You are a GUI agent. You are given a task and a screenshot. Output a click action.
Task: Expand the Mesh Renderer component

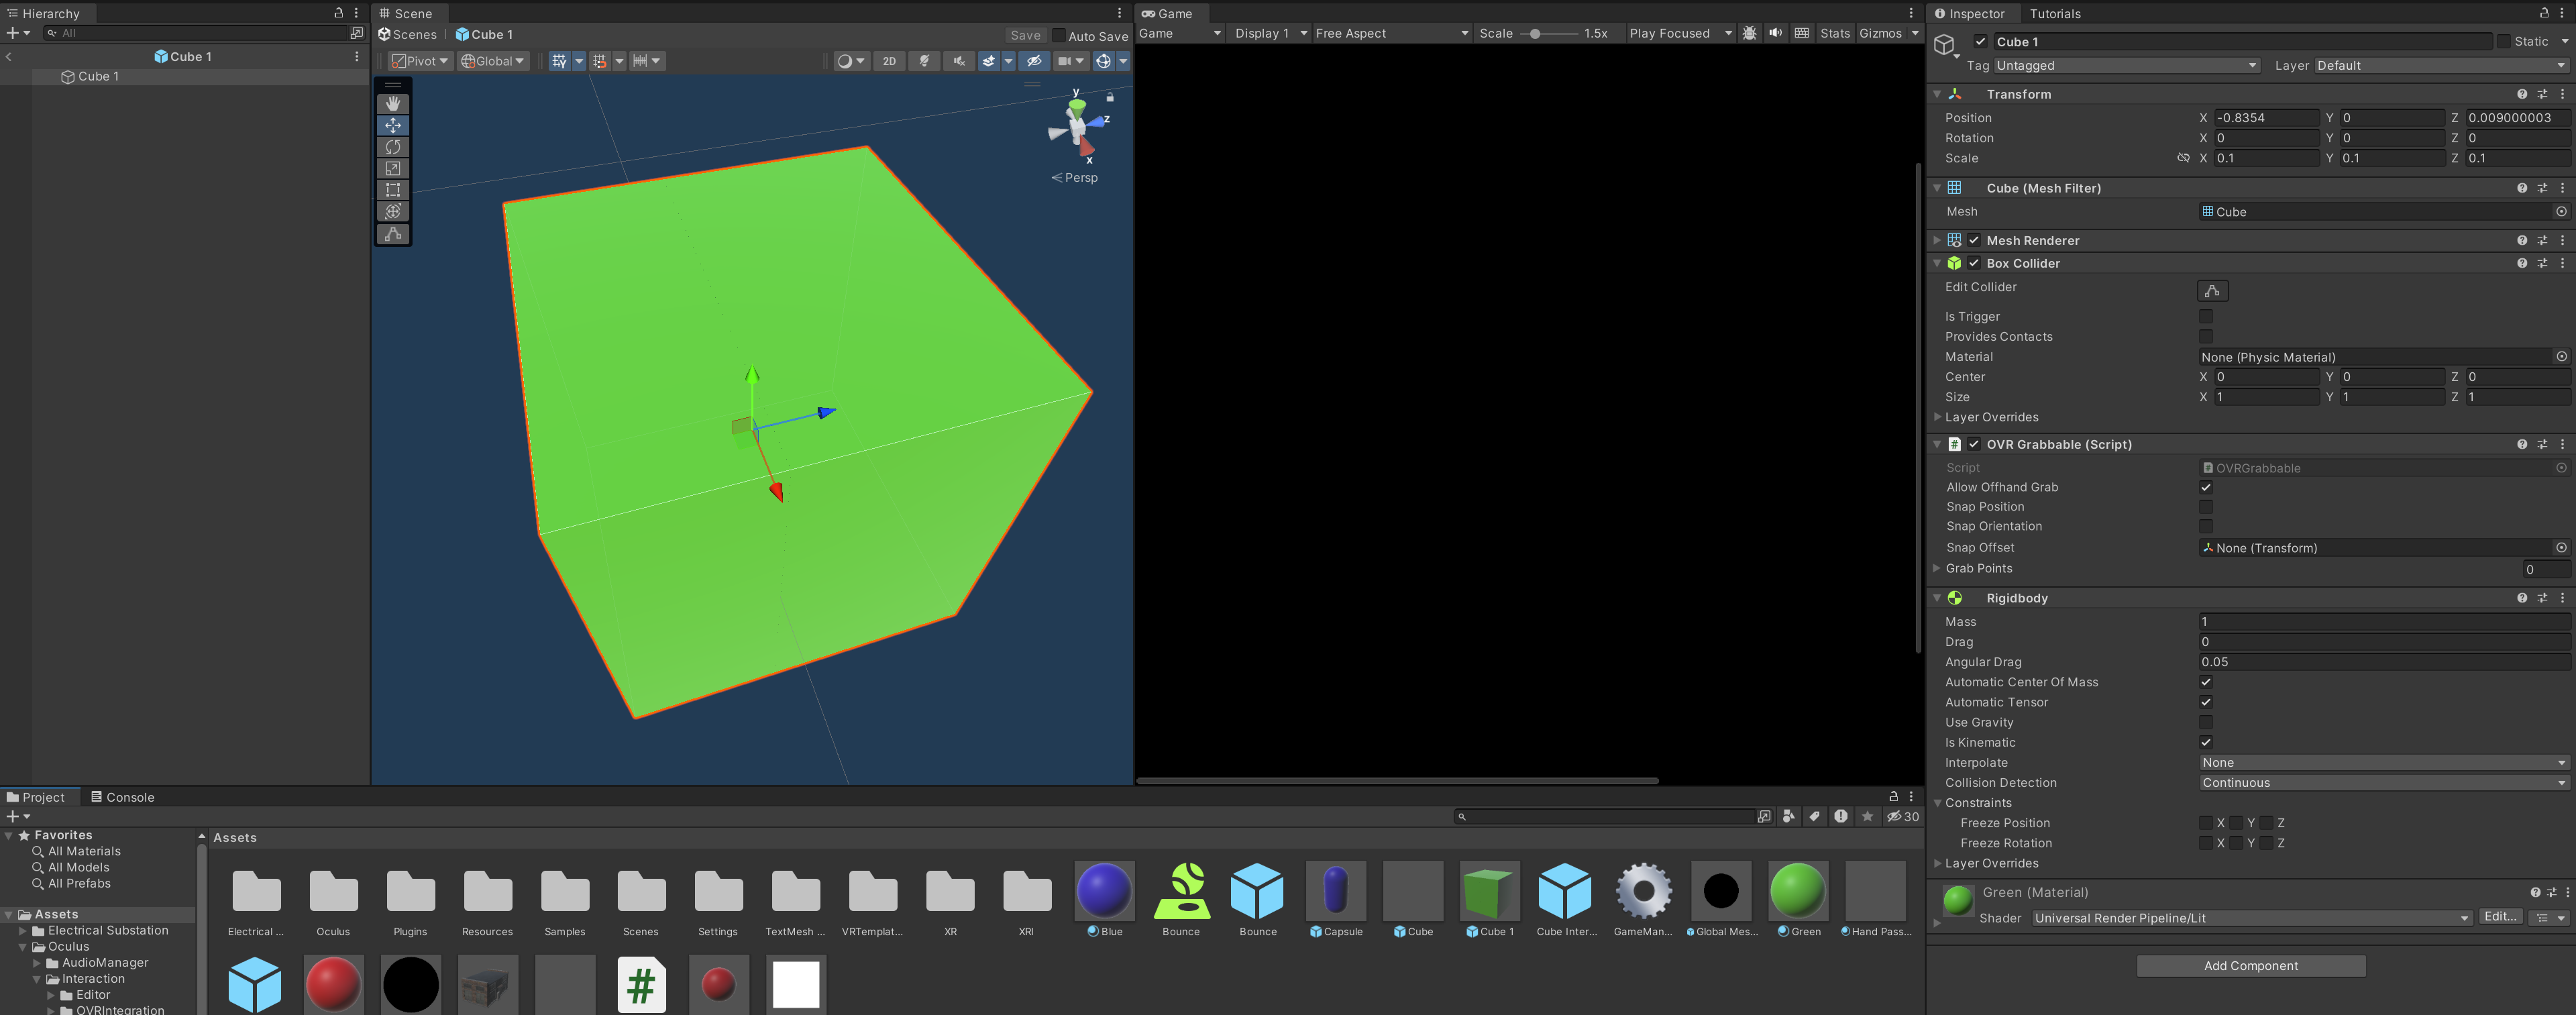(x=1937, y=240)
